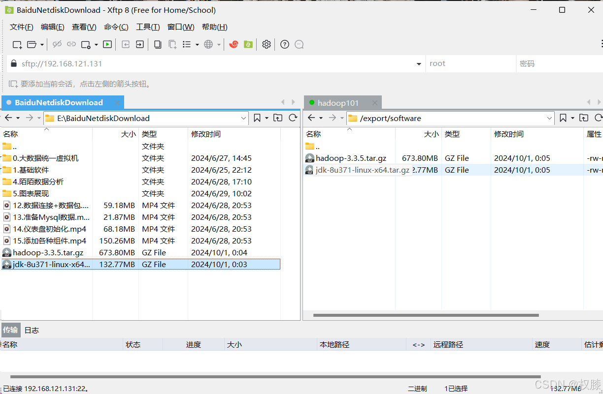Click bookmark icon in remote pane
This screenshot has width=603, height=394.
[x=563, y=118]
